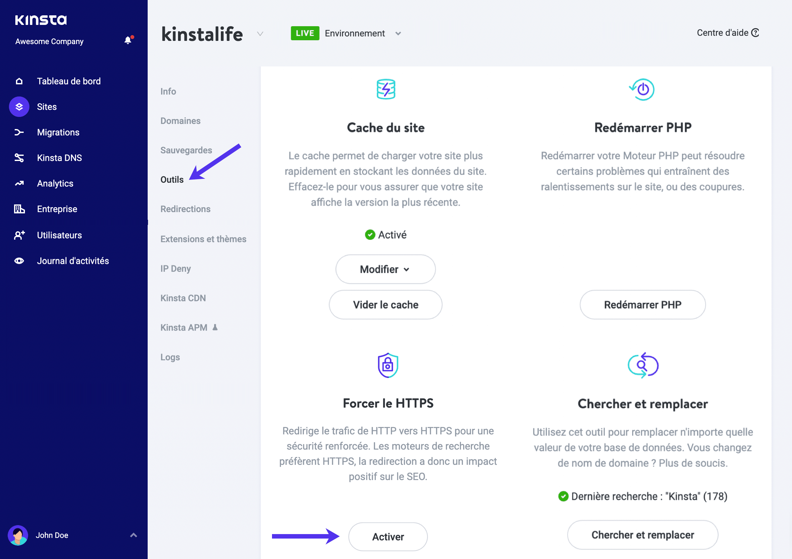Open Journal d'activités
The height and width of the screenshot is (559, 792).
click(73, 261)
